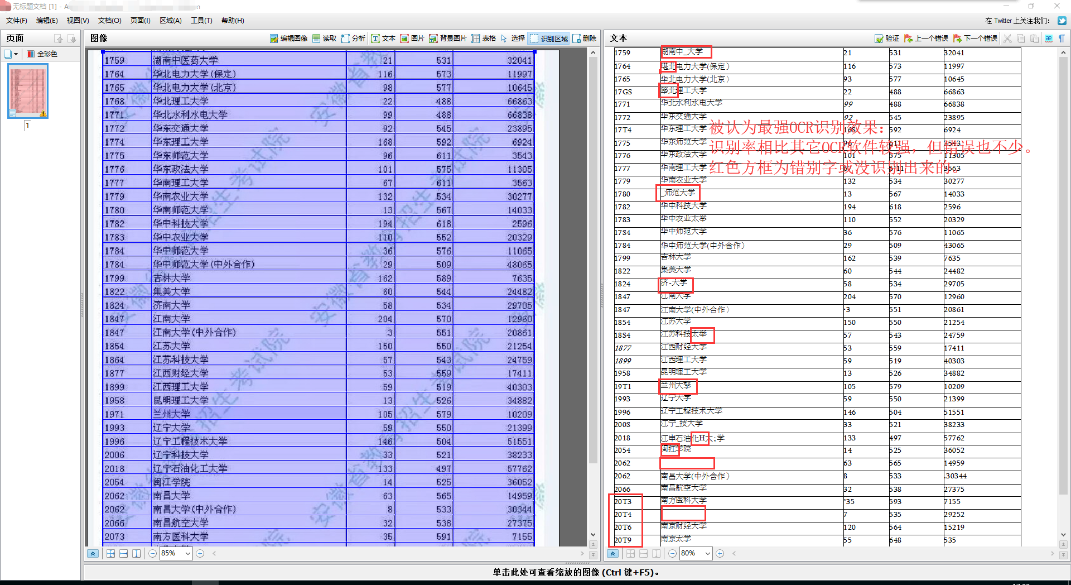Open the page view mode dropdown
This screenshot has height=585, width=1071.
coord(11,54)
